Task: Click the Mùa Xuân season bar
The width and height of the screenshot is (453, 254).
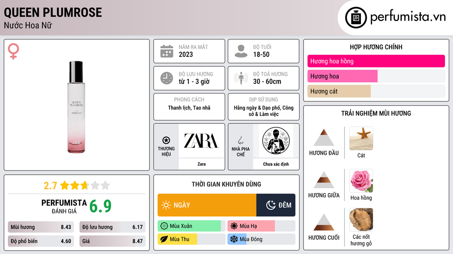Action: coord(191,226)
